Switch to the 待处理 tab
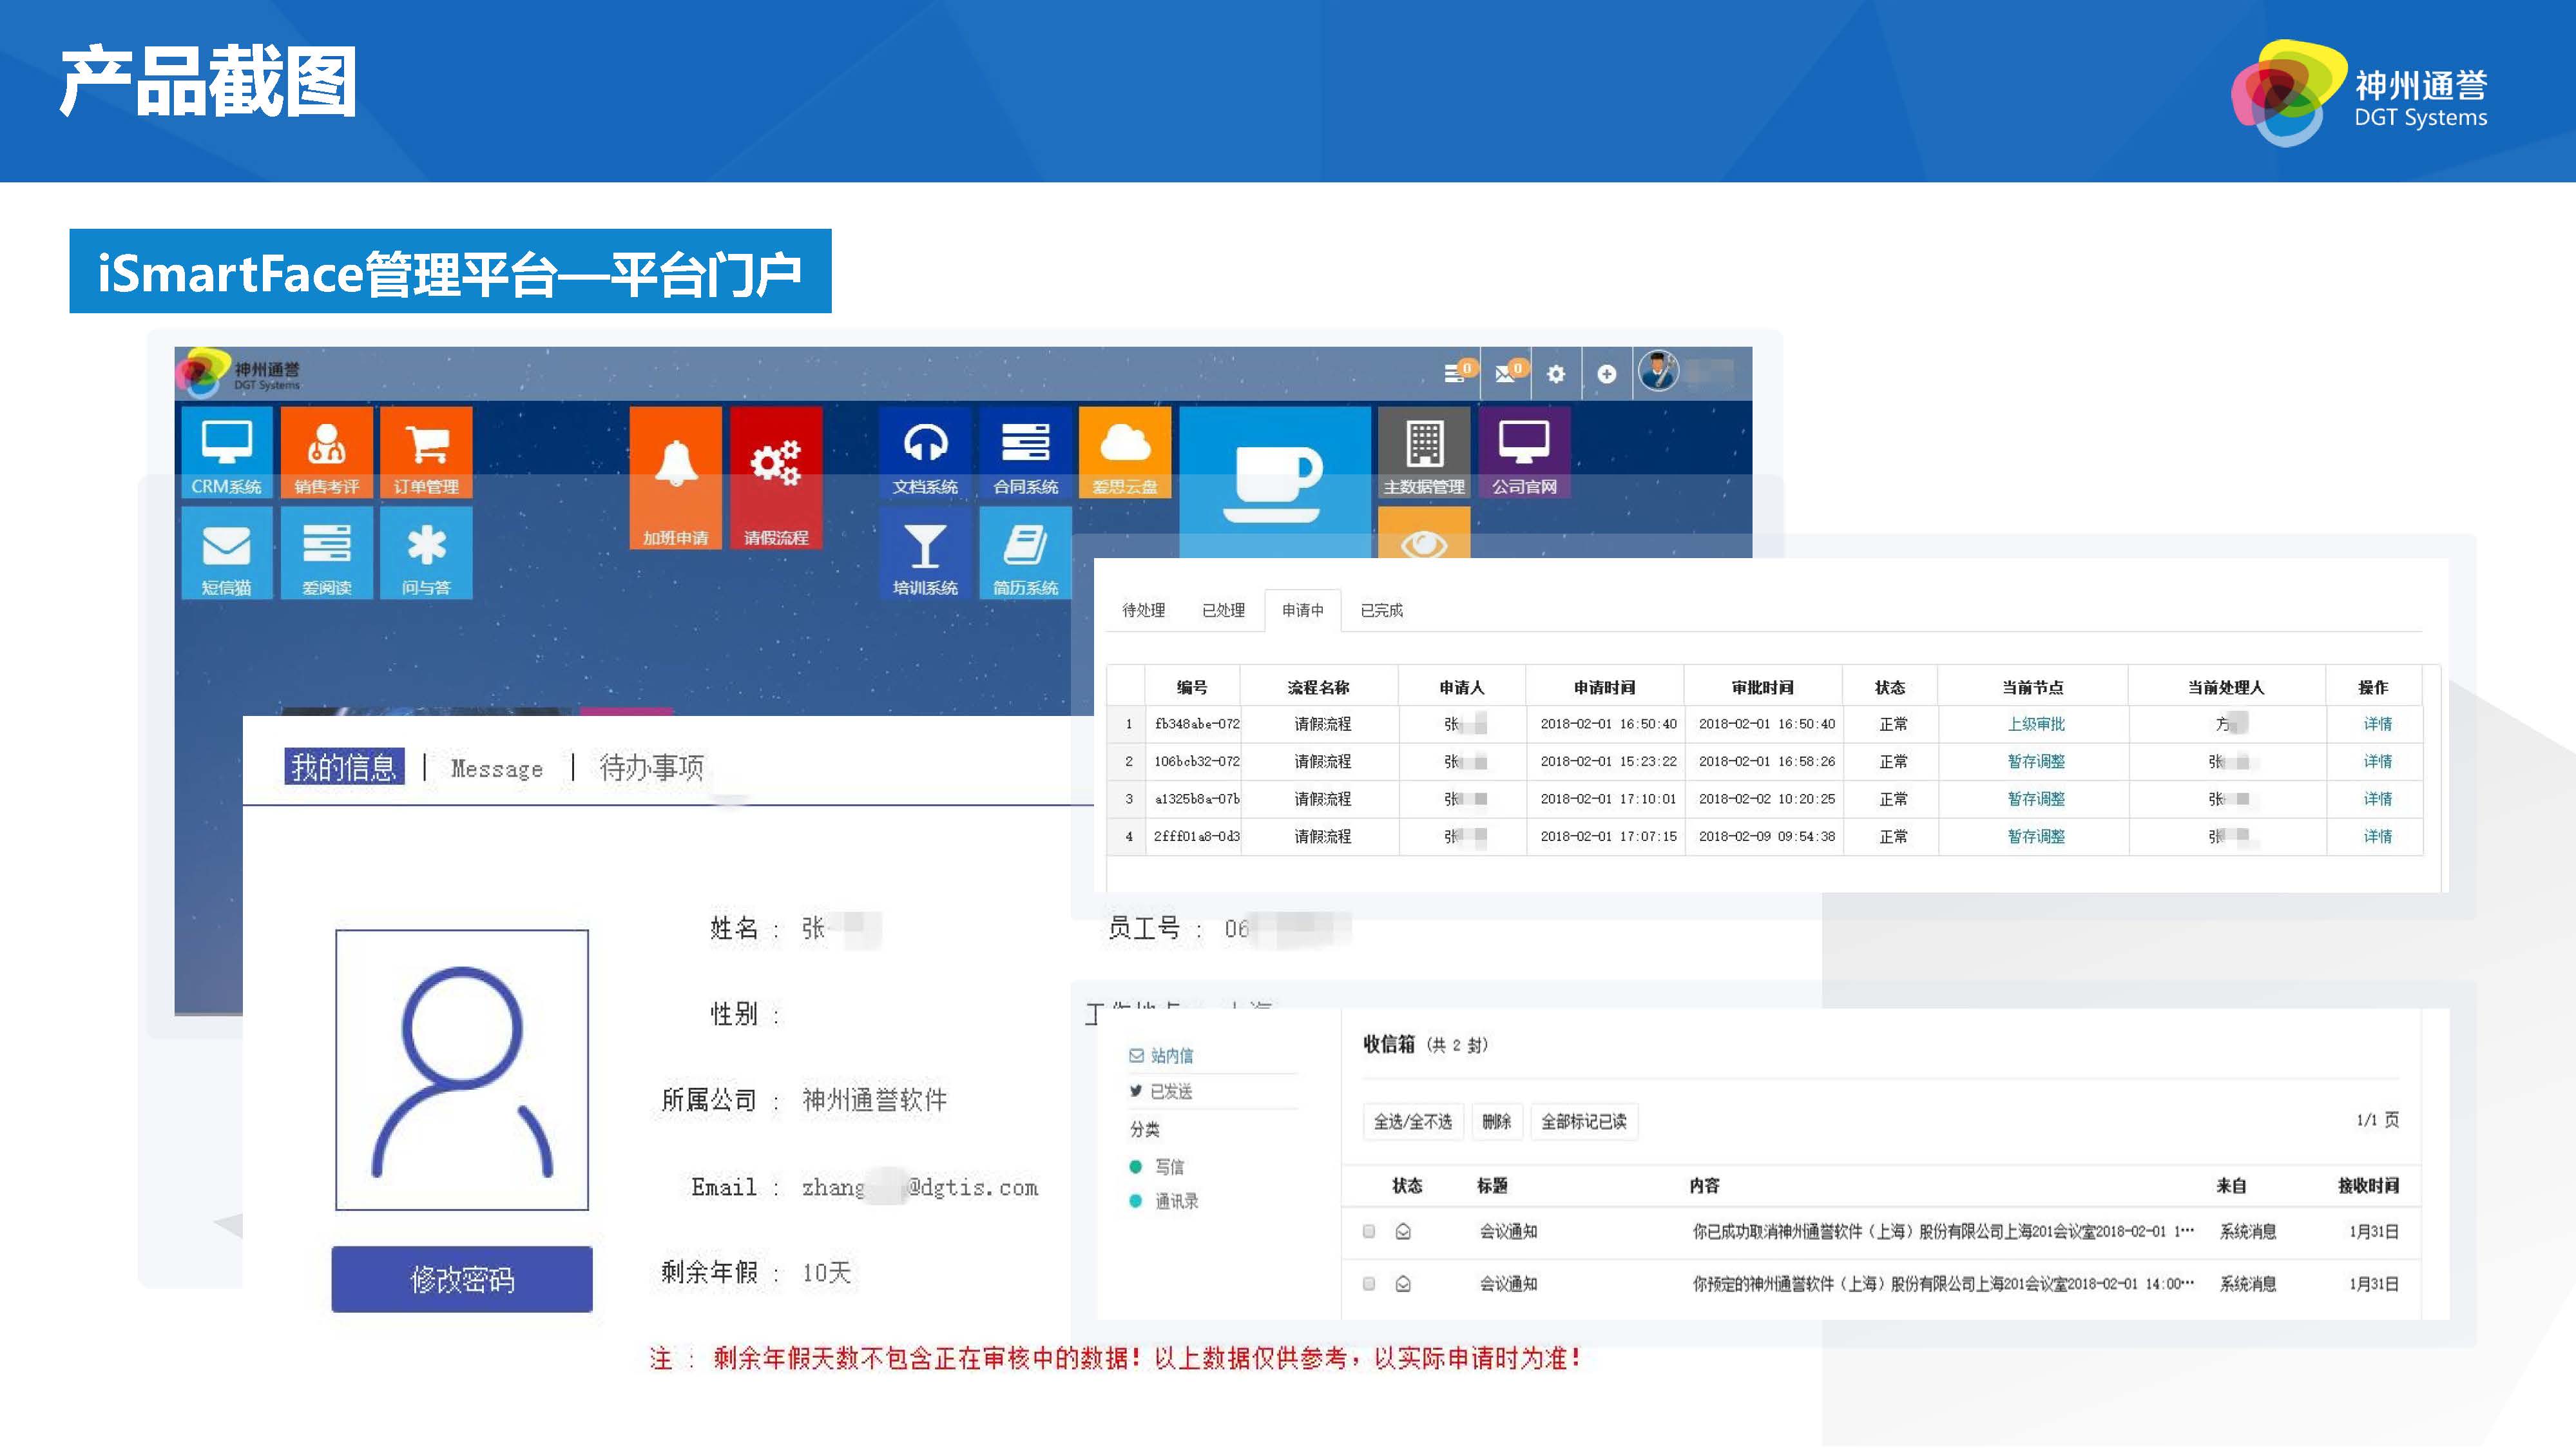Image resolution: width=2576 pixels, height=1450 pixels. tap(1143, 610)
